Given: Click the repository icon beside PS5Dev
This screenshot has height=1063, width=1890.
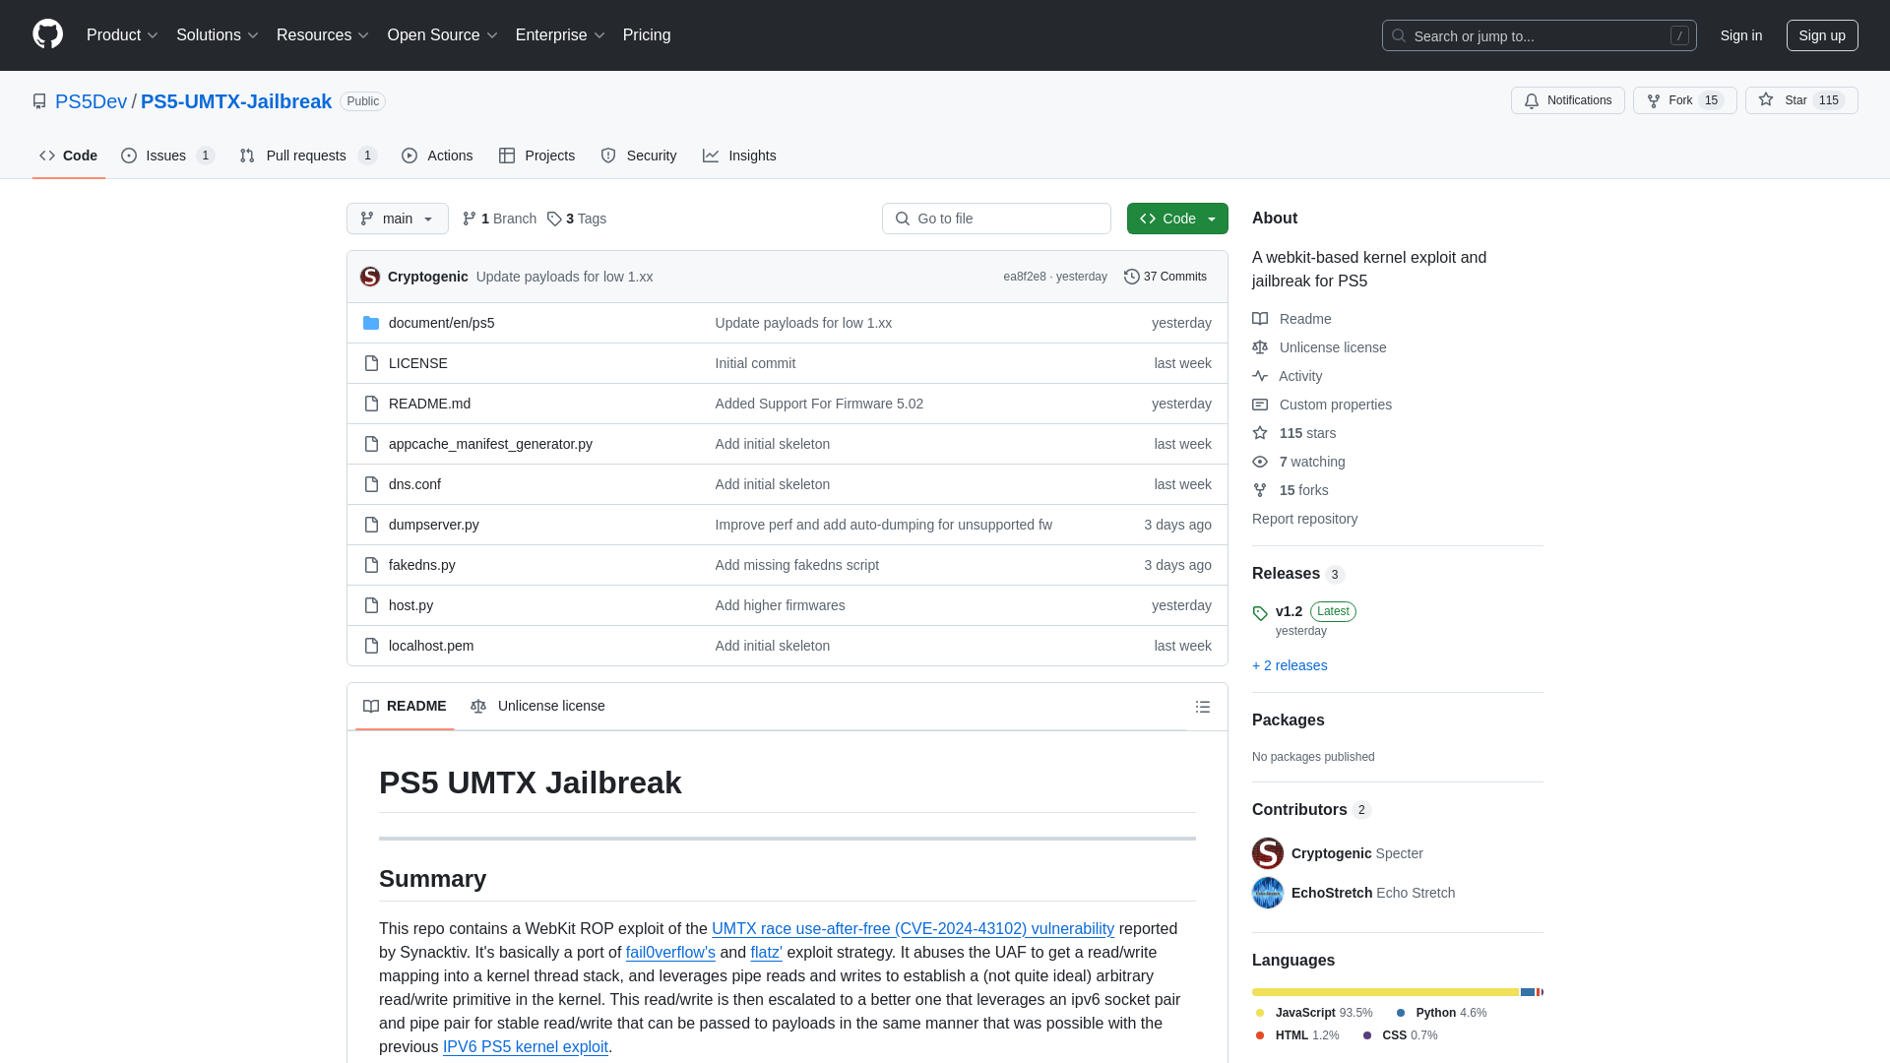Looking at the screenshot, I should (39, 101).
